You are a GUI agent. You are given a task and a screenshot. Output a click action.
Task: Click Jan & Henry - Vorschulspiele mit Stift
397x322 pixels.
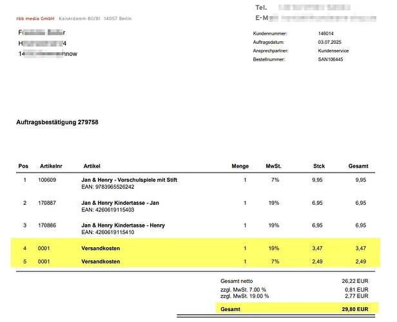pyautogui.click(x=130, y=180)
